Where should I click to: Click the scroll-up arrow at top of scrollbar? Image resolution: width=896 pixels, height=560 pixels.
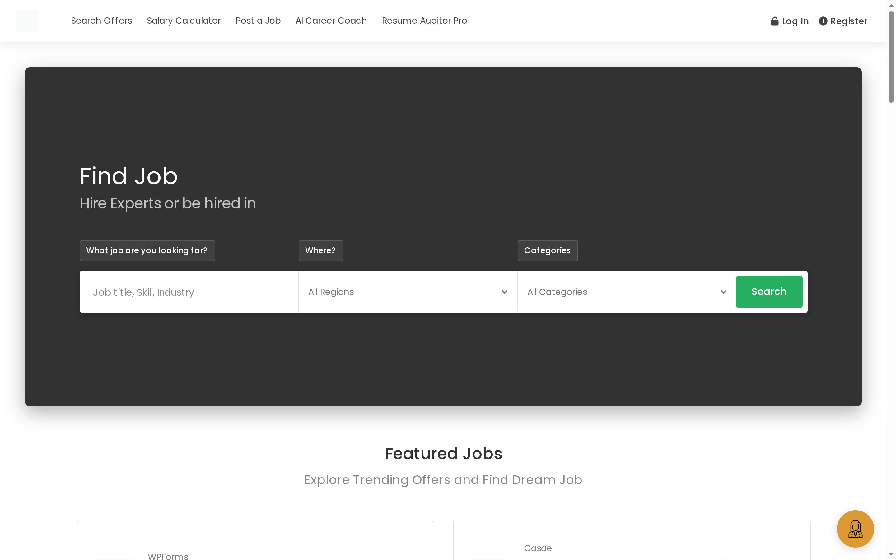(x=891, y=5)
